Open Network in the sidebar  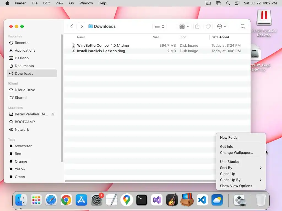(32, 130)
